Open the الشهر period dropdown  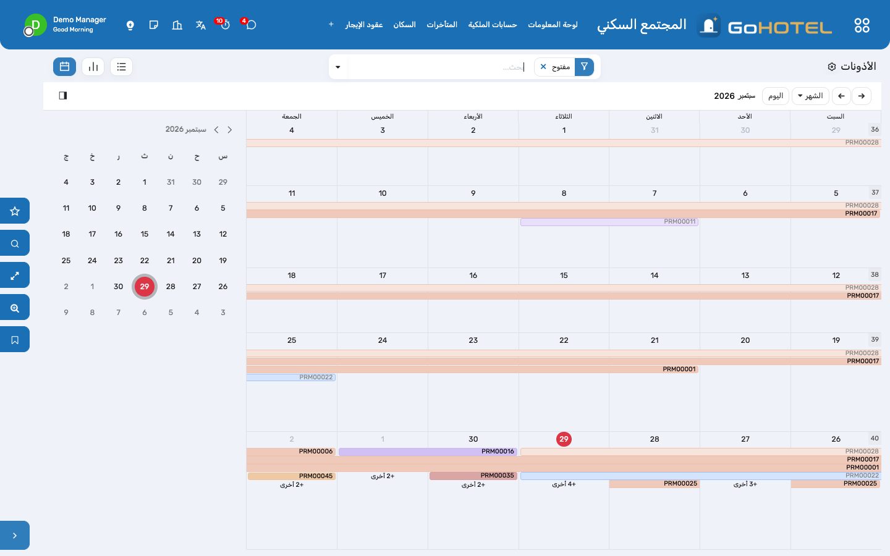coord(810,96)
